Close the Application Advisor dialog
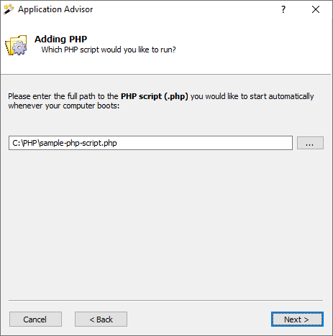This screenshot has height=336, width=333. coord(316,9)
